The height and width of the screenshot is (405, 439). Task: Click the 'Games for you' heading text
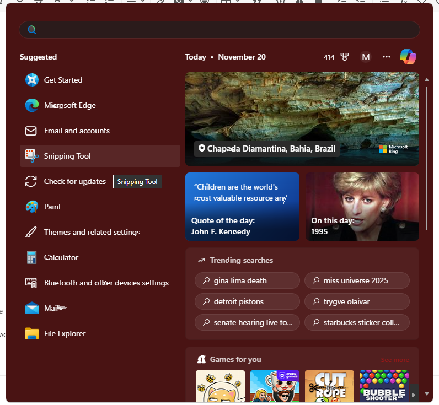[x=235, y=359]
